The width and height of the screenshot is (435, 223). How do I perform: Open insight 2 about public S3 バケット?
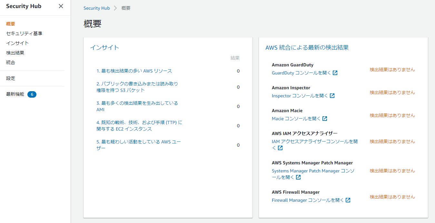[x=137, y=87]
